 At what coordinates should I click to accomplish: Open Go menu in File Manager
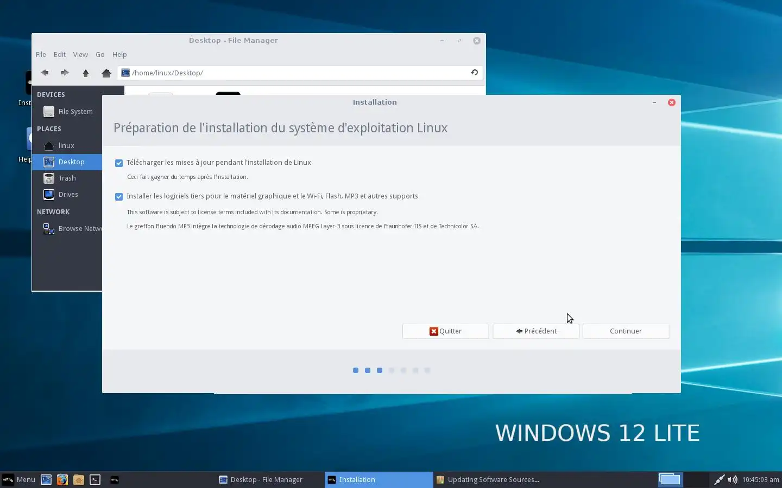pos(100,55)
